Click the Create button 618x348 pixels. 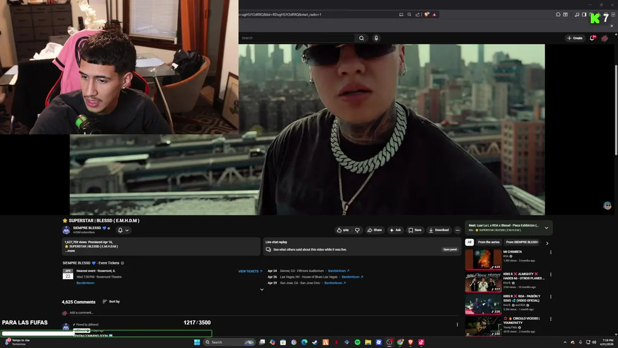point(575,38)
